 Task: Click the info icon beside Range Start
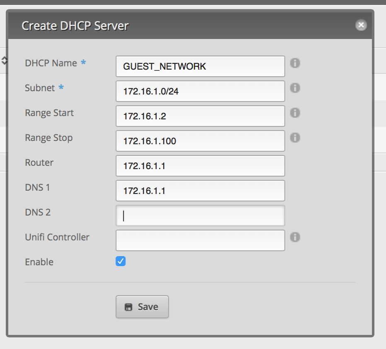[295, 113]
